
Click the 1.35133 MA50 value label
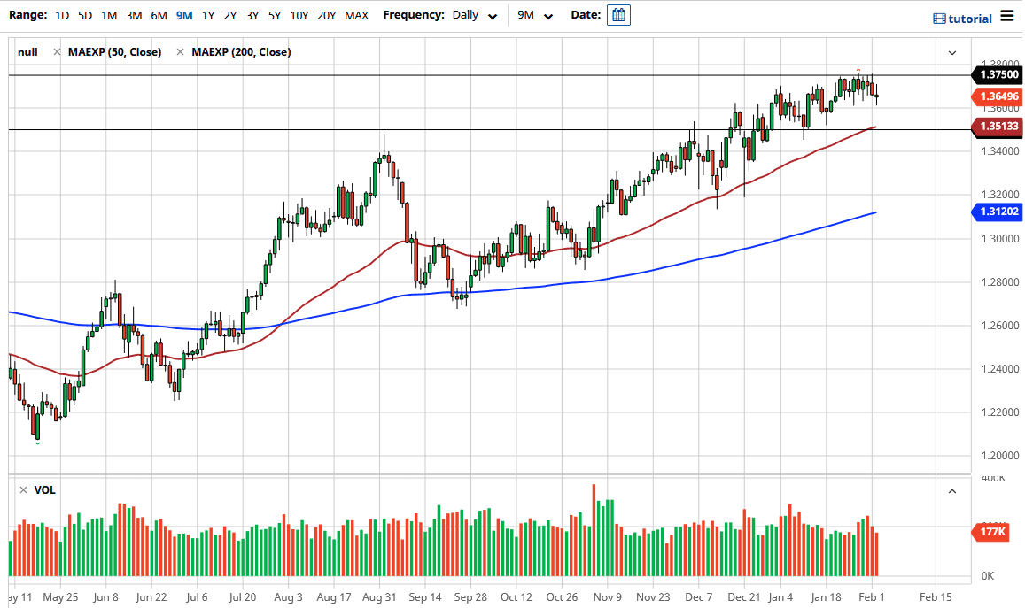click(998, 126)
